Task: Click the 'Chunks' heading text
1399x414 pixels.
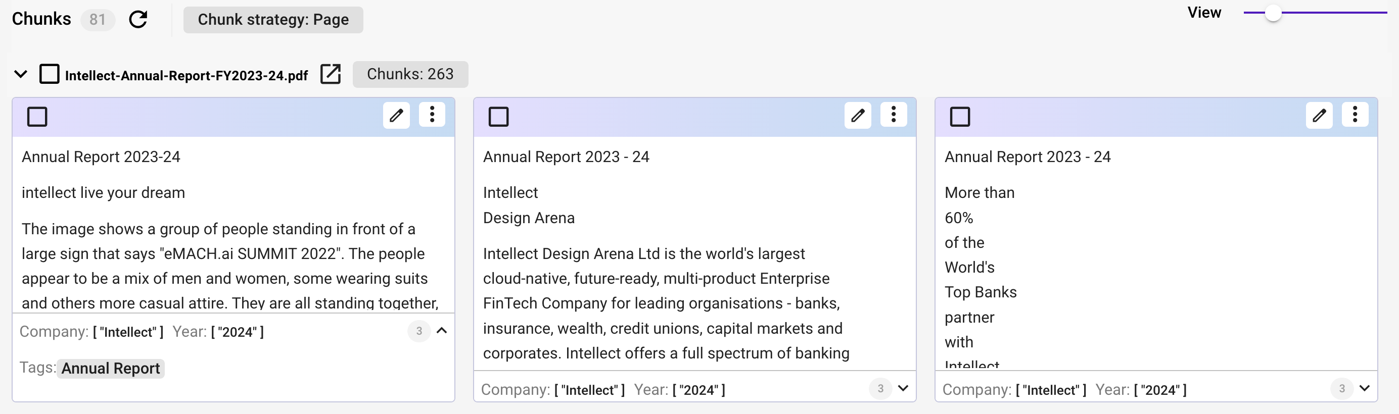Action: click(41, 19)
